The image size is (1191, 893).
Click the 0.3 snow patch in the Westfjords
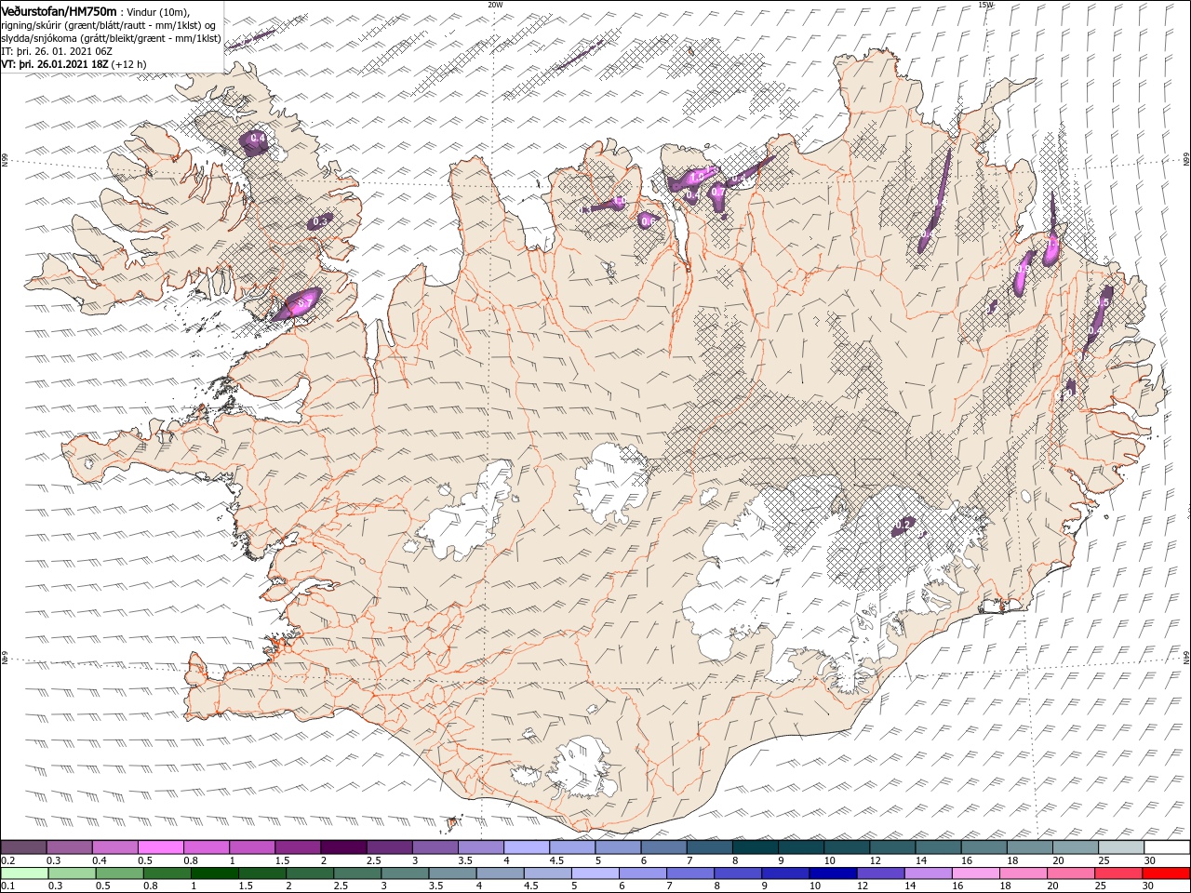coord(320,220)
